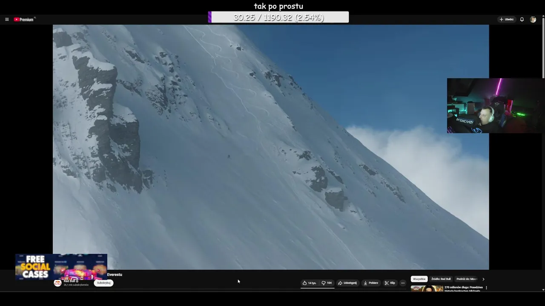This screenshot has width=545, height=306.
Task: Select the Wszystkie filter chip
Action: [419, 279]
